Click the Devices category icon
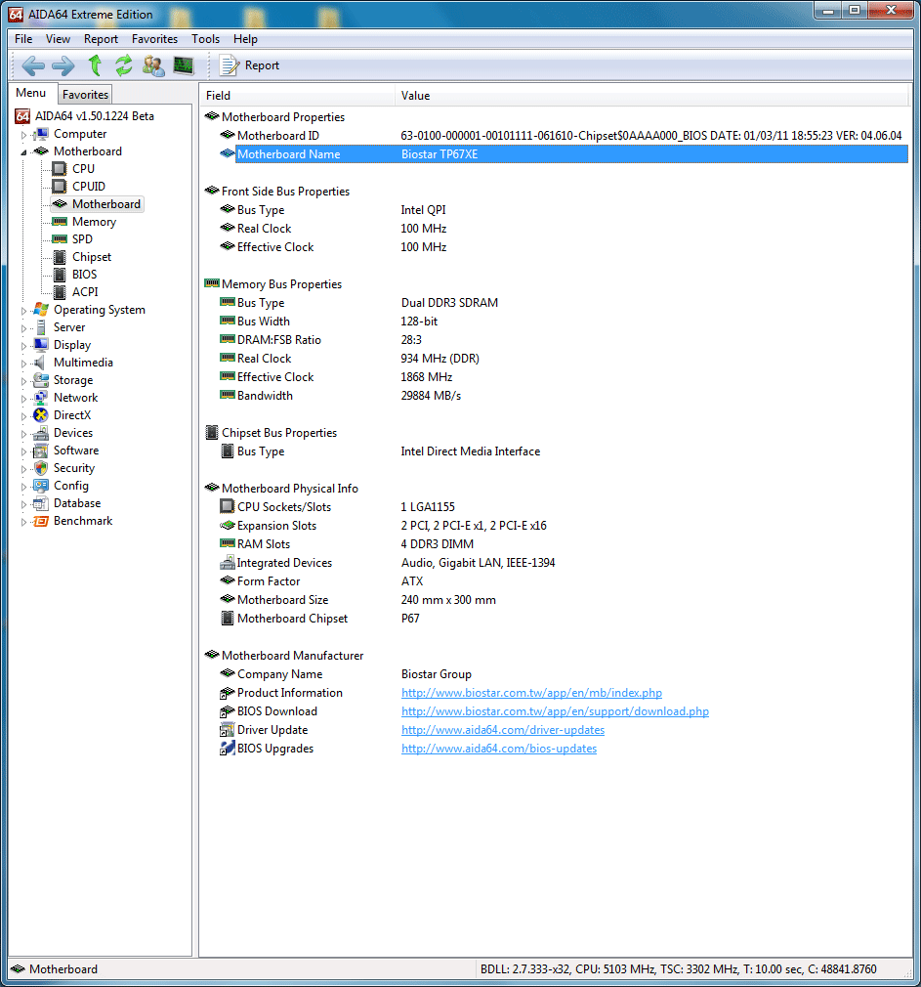Screen dimensions: 921x987 click(x=41, y=433)
